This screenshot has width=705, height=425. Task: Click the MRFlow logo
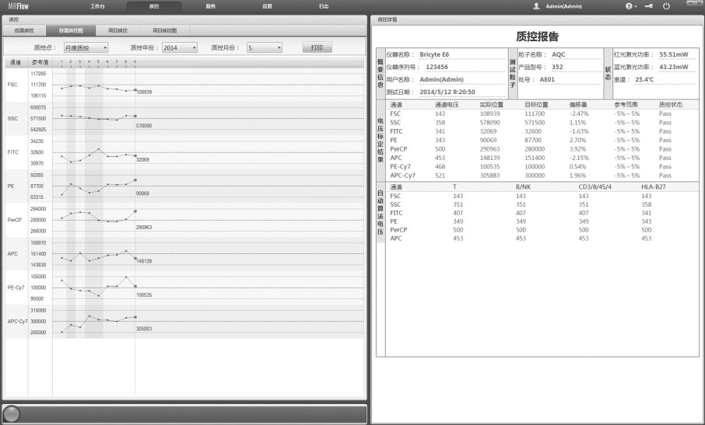18,6
